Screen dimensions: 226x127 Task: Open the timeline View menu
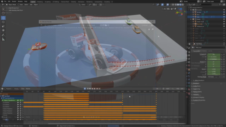click(23, 89)
